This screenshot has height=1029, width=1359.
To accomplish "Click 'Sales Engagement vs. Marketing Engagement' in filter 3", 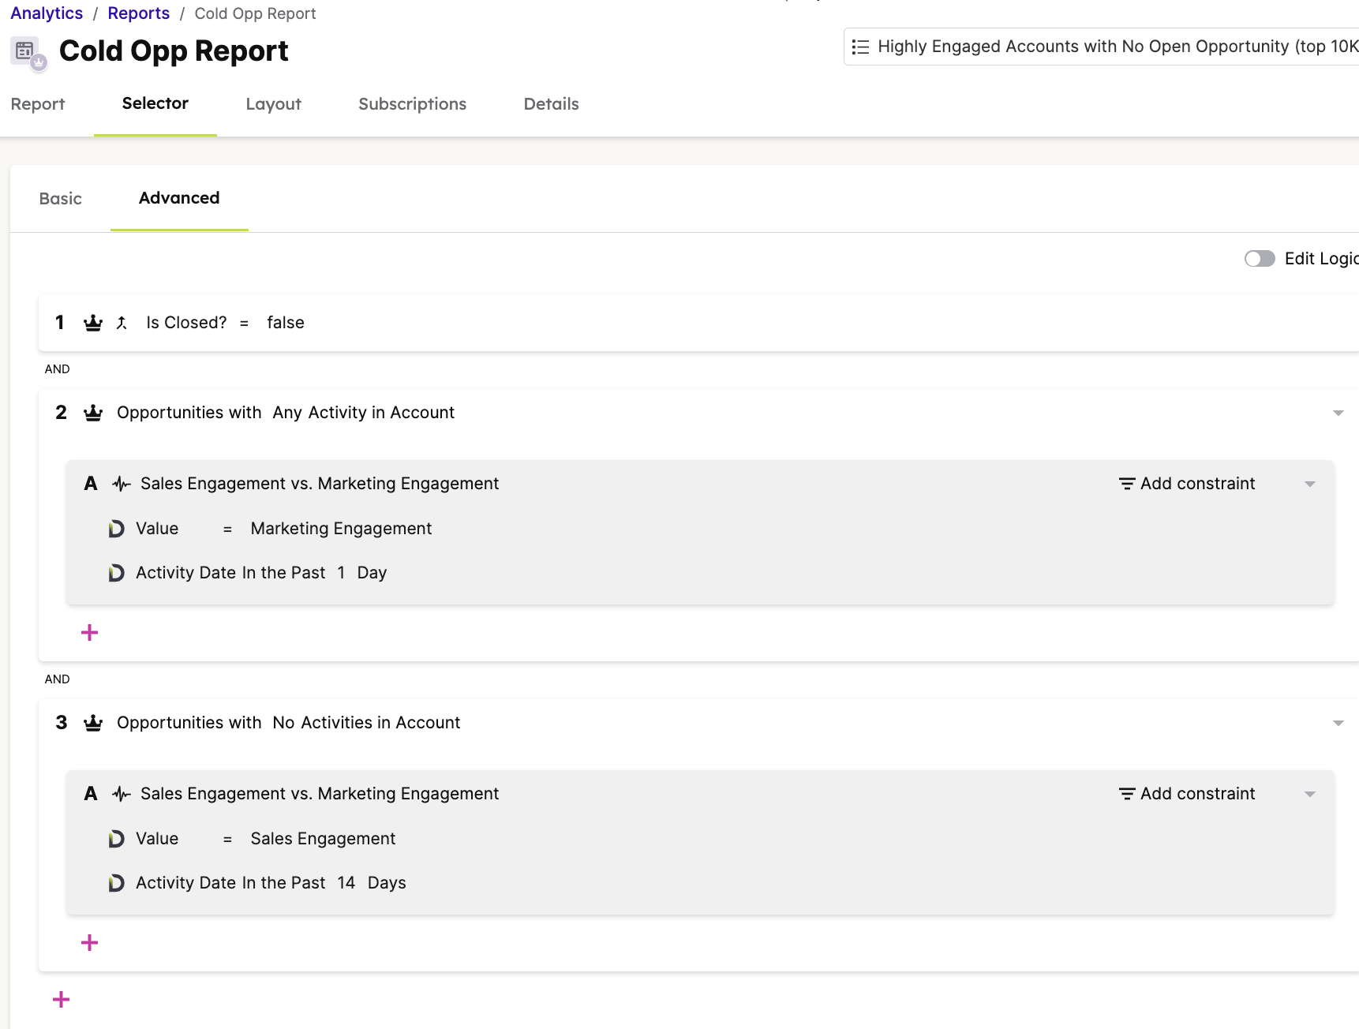I will 320,794.
